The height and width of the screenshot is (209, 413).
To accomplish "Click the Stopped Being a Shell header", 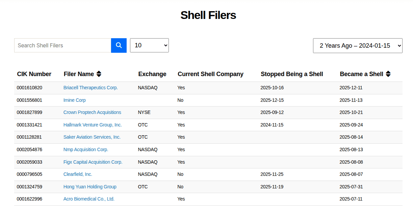I will coord(292,74).
